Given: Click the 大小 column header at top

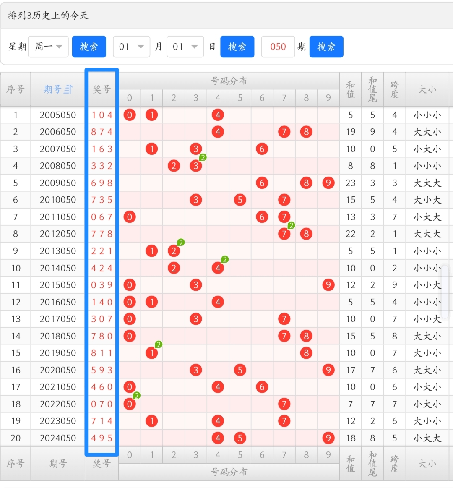Looking at the screenshot, I should (x=427, y=89).
